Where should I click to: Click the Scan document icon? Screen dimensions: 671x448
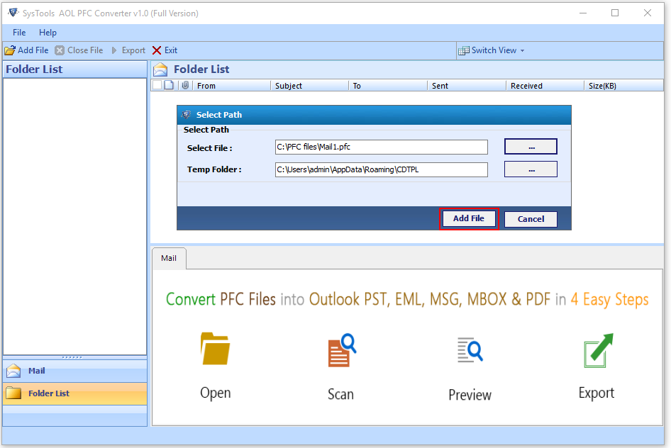click(341, 350)
